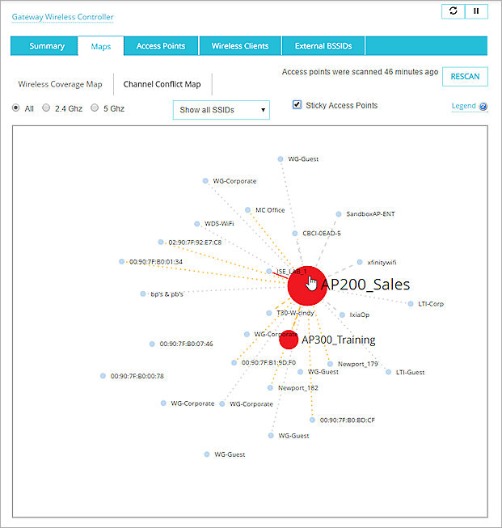Screen dimensions: 502x528
Task: Click the SandboxAP-ENT node dot
Action: pyautogui.click(x=339, y=213)
